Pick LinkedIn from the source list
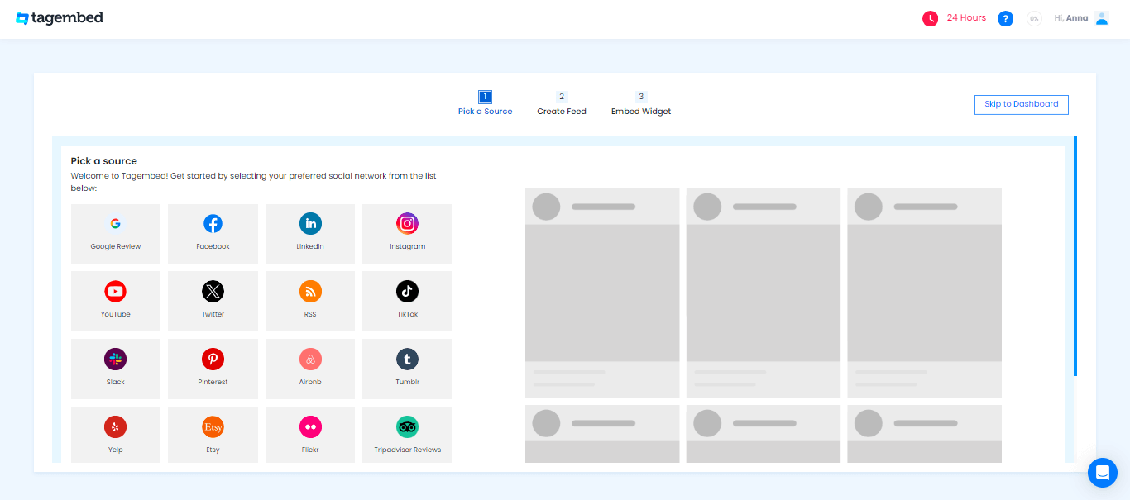Image resolution: width=1130 pixels, height=500 pixels. pyautogui.click(x=310, y=233)
